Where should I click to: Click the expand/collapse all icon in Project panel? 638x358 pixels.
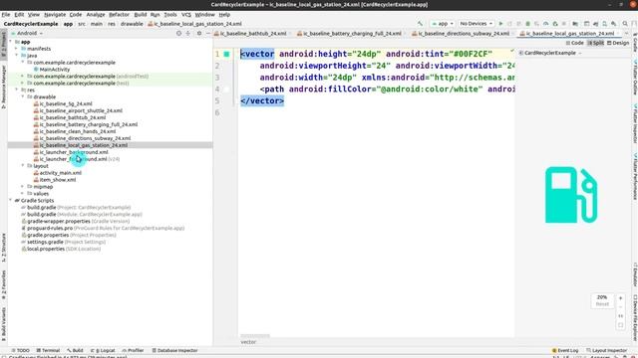[188, 33]
